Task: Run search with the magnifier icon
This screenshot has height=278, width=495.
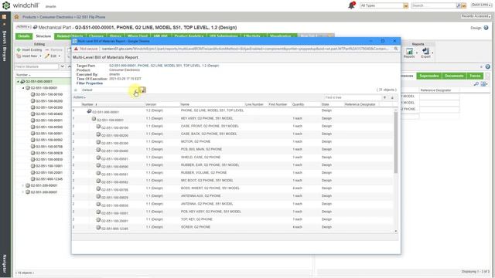Action: (459, 5)
